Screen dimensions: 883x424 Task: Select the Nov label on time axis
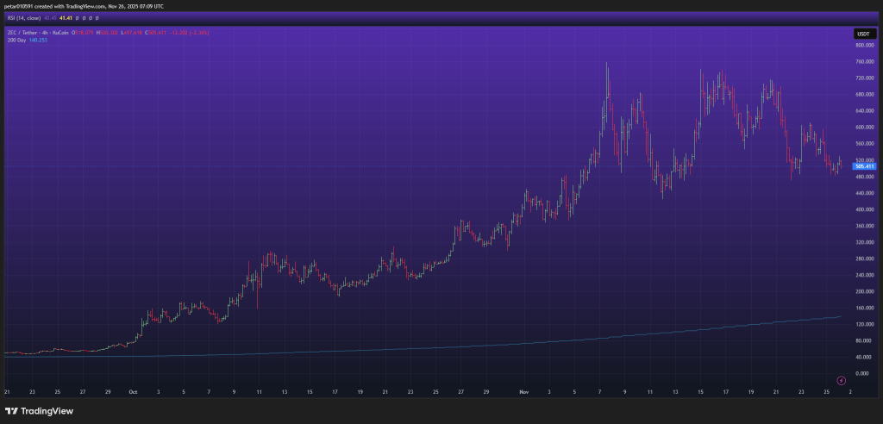[x=523, y=390]
